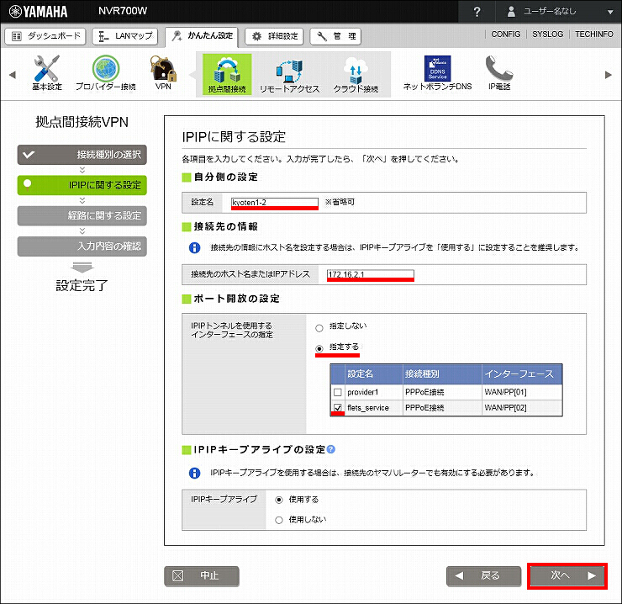Select the 指定する radio button
Image resolution: width=622 pixels, height=604 pixels.
pyautogui.click(x=319, y=348)
